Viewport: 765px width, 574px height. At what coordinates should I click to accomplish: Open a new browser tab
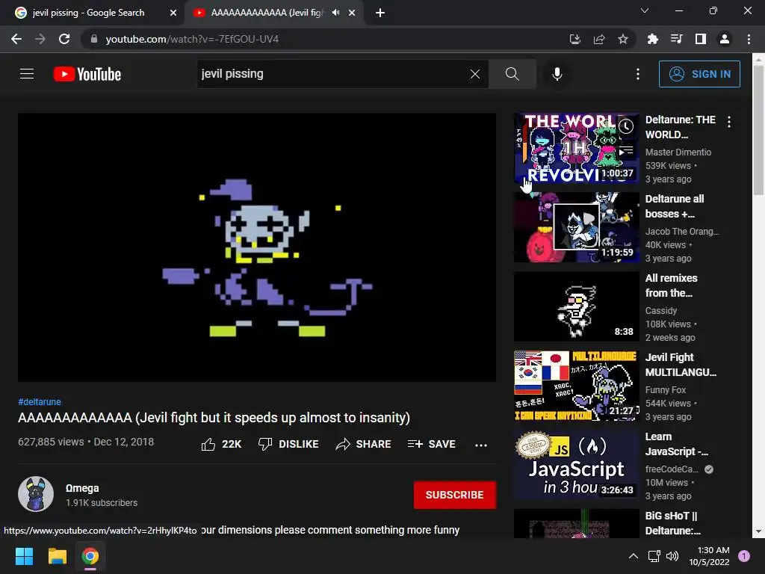380,13
